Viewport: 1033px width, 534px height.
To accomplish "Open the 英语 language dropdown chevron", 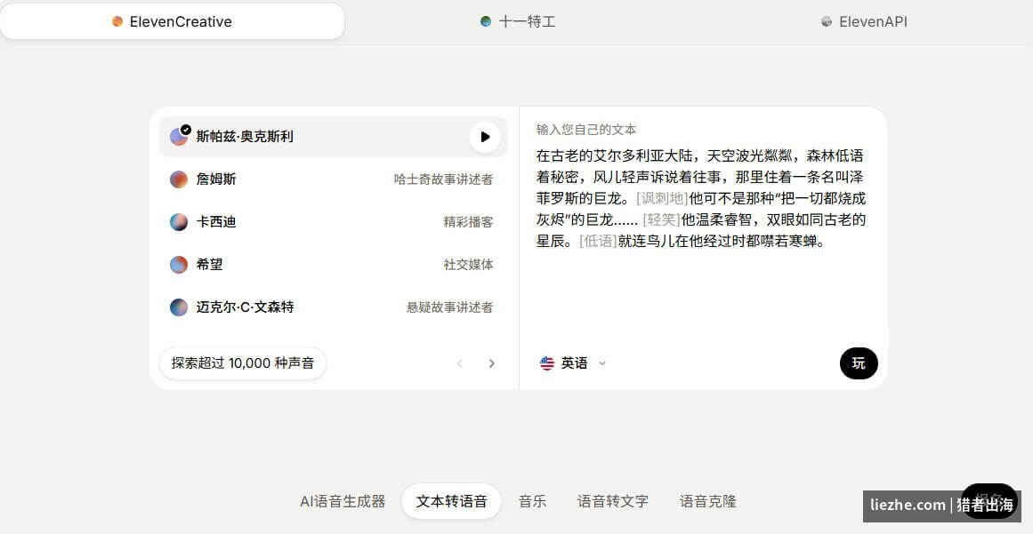I will [601, 363].
